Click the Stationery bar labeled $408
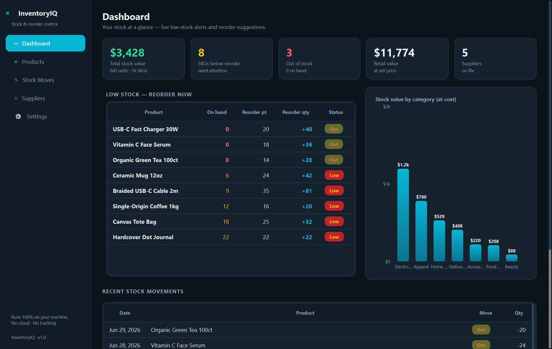 coord(457,245)
